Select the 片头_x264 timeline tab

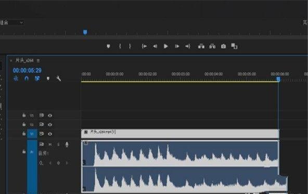[x=24, y=61]
